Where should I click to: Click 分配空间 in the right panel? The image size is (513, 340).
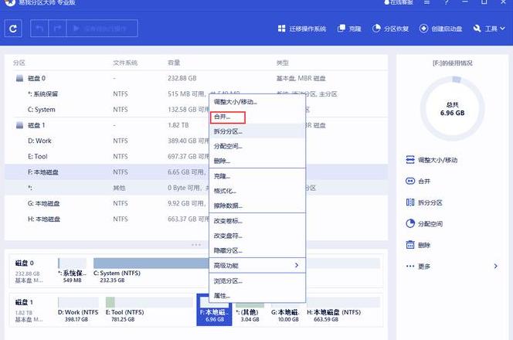tap(424, 224)
